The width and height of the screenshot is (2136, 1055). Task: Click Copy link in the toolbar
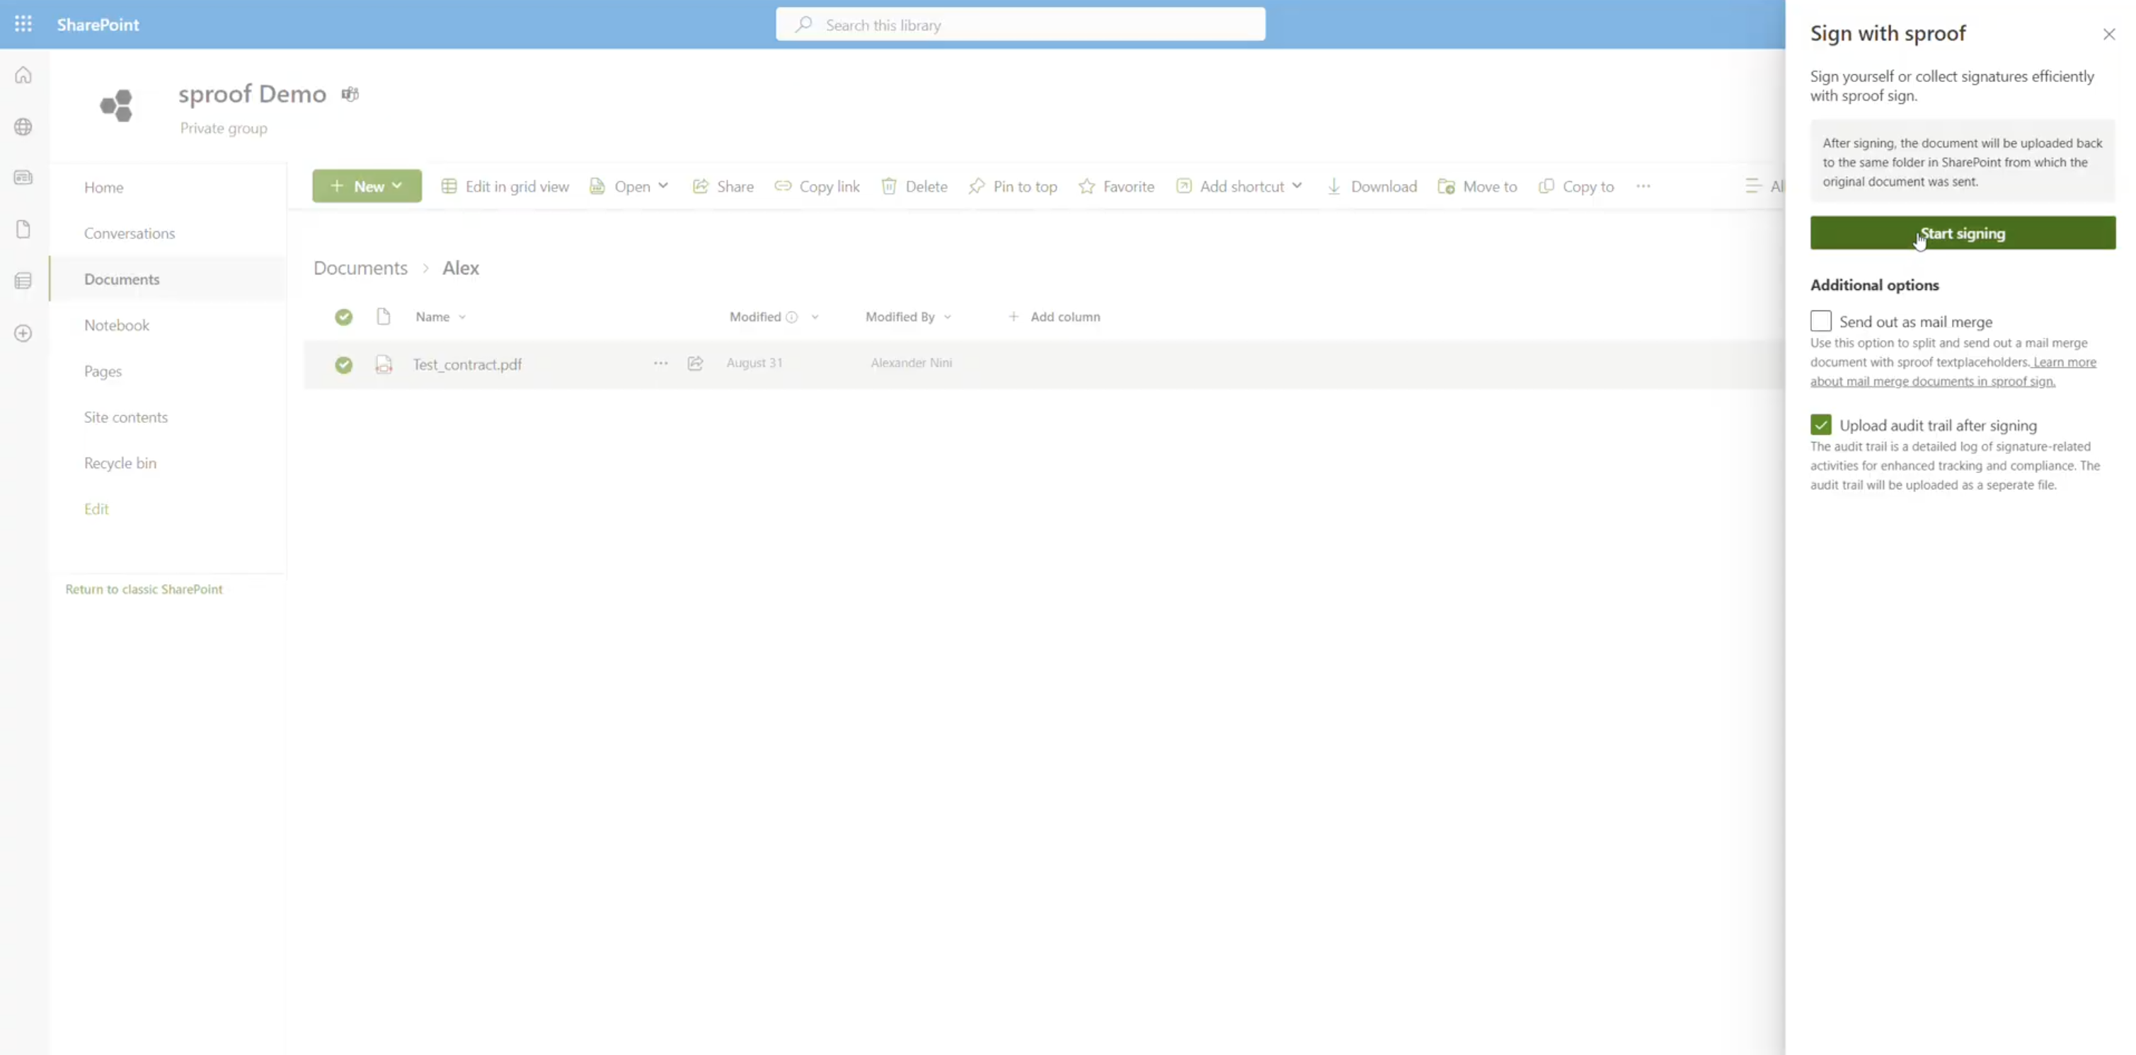[x=817, y=187]
